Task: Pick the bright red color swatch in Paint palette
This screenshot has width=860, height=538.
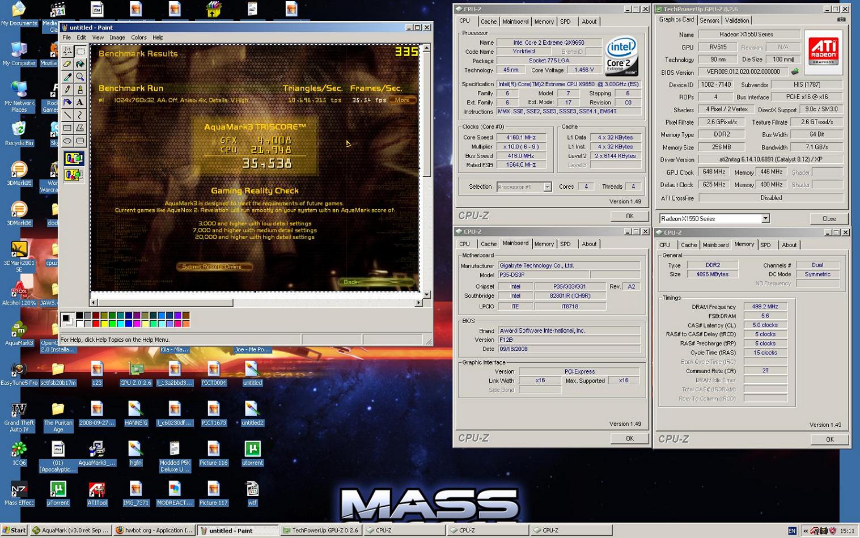Action: click(x=96, y=324)
